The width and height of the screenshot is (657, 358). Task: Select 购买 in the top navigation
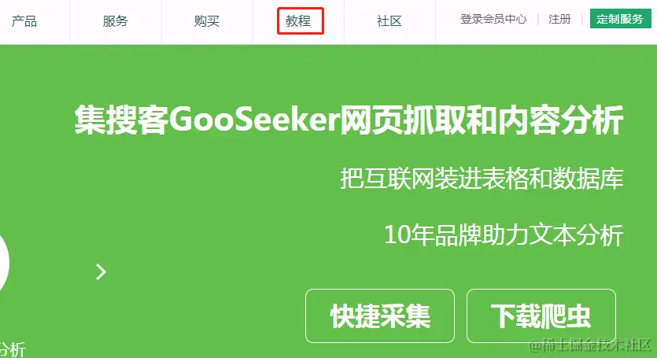pos(207,21)
